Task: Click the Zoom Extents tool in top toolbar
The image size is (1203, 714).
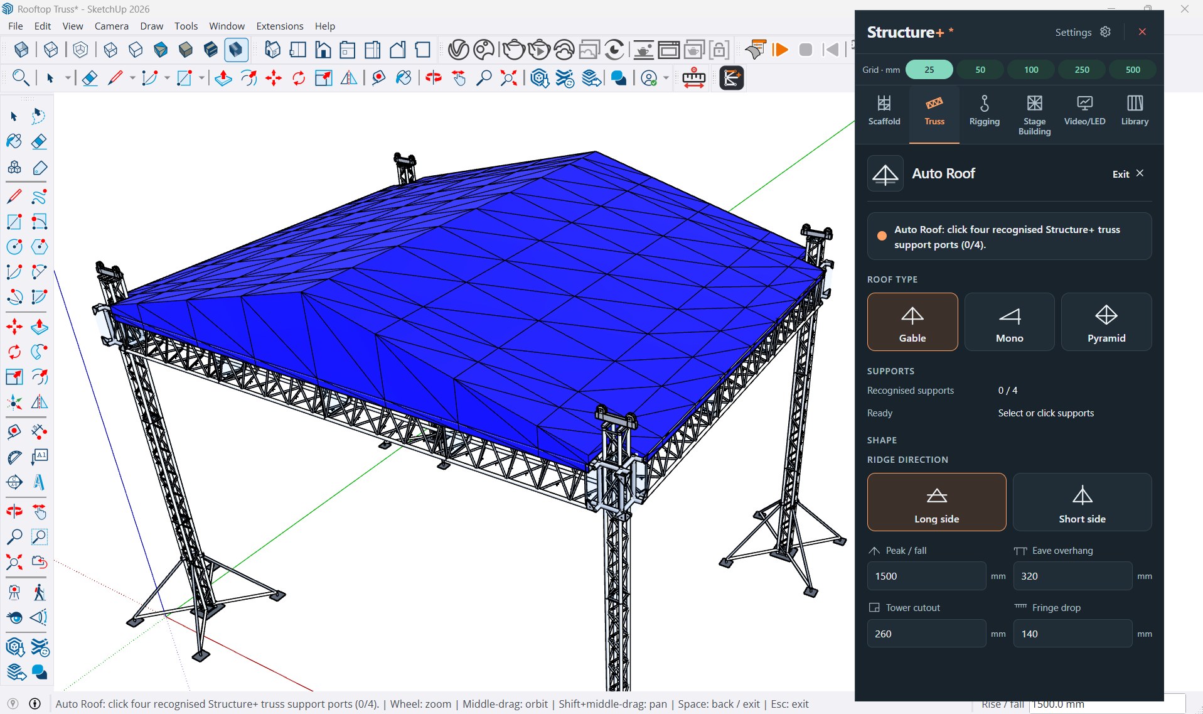Action: tap(508, 78)
